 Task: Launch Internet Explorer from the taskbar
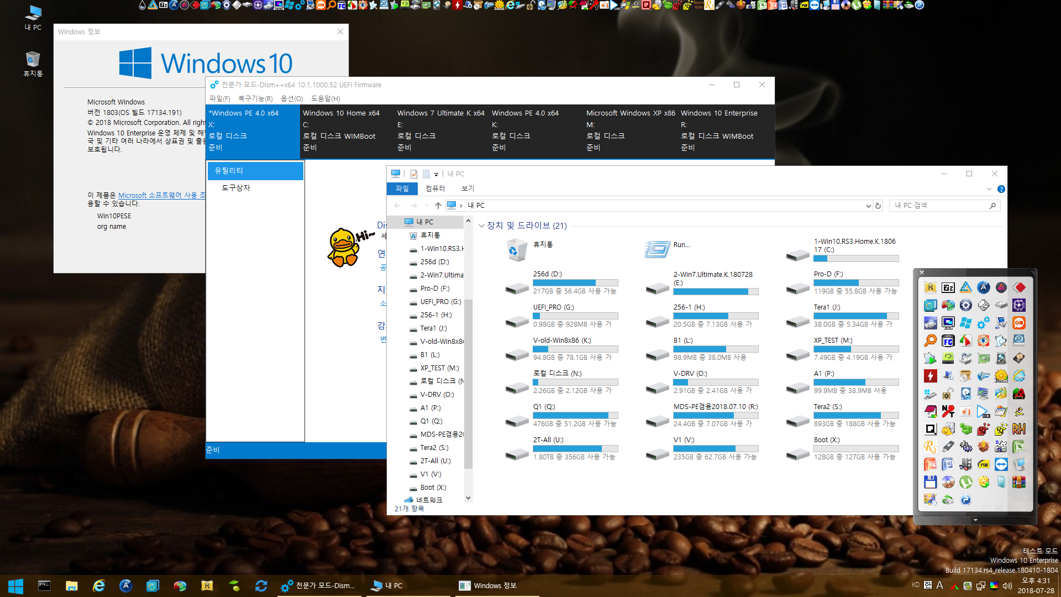coord(99,586)
